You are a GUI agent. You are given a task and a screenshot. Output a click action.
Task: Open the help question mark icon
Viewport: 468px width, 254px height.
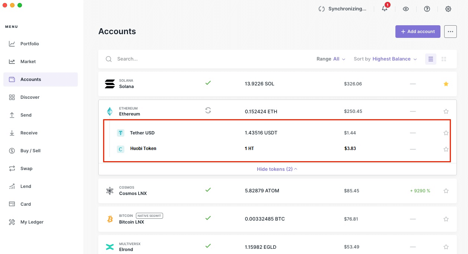427,9
